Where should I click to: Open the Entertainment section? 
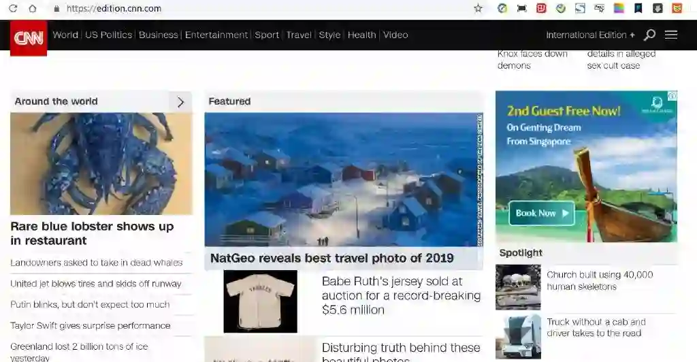tap(216, 35)
